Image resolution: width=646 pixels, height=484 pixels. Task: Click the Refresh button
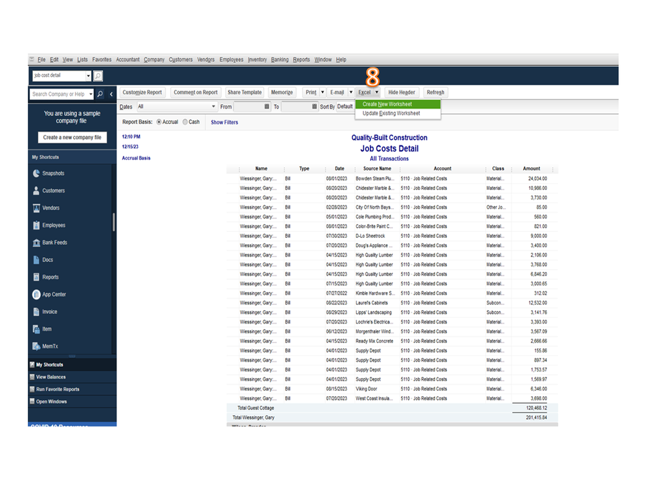[435, 92]
